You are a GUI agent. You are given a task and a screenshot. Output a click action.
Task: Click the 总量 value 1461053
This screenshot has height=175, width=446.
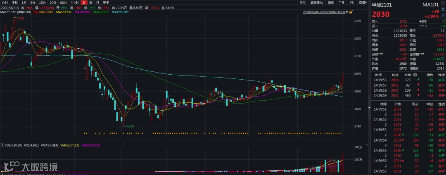[400, 31]
